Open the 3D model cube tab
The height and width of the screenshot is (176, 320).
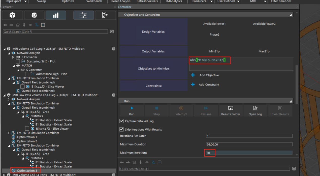coord(12,15)
